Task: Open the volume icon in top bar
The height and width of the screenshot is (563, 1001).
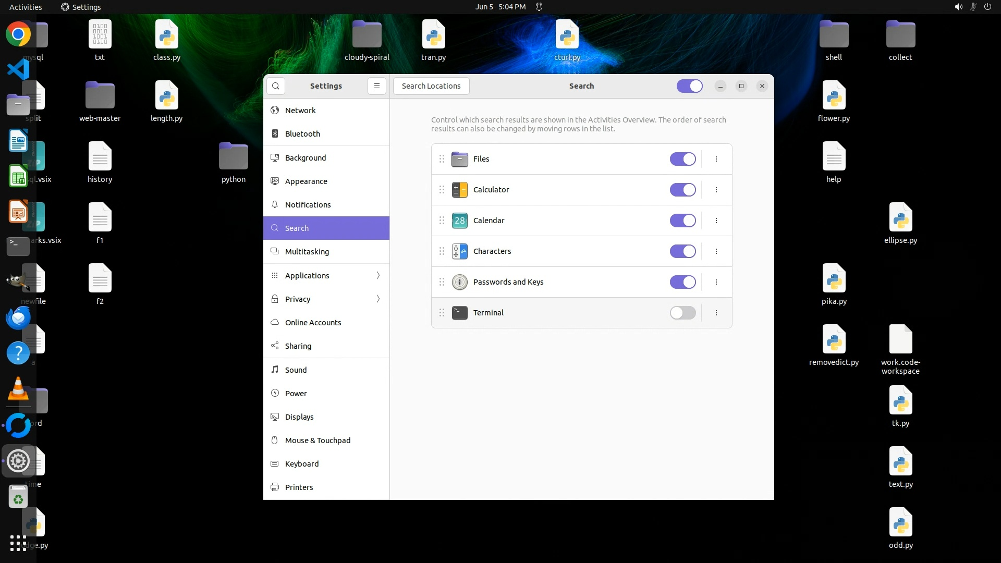Action: point(958,7)
